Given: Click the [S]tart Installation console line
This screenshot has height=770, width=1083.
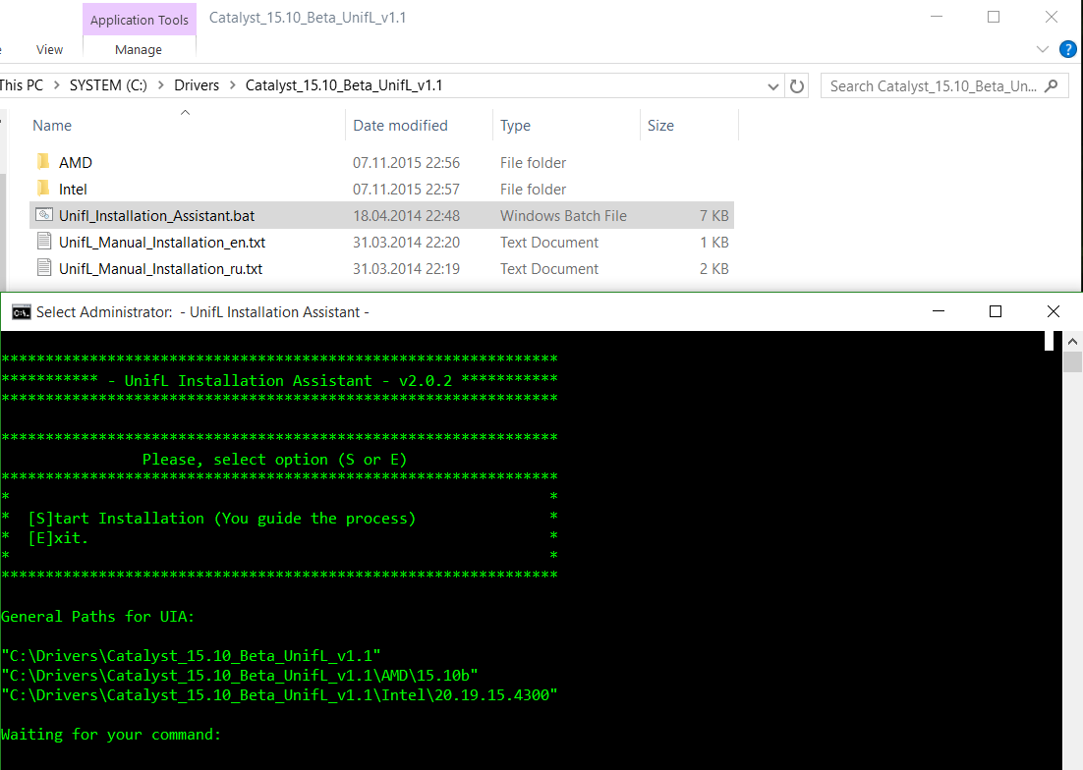Looking at the screenshot, I should (x=222, y=519).
